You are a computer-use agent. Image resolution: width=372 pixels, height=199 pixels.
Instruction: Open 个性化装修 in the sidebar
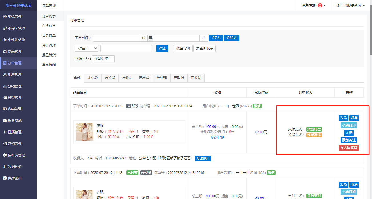18,40
